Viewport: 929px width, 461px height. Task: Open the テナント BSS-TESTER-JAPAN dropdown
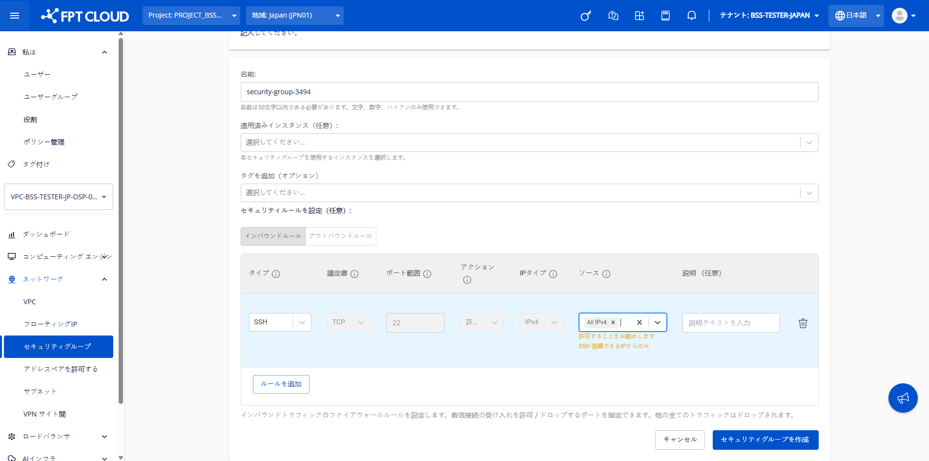(x=769, y=16)
